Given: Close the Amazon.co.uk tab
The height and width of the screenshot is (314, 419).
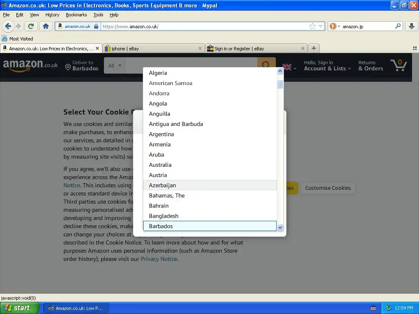Looking at the screenshot, I should (97, 48).
